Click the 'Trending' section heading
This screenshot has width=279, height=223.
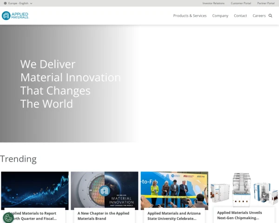point(18,159)
